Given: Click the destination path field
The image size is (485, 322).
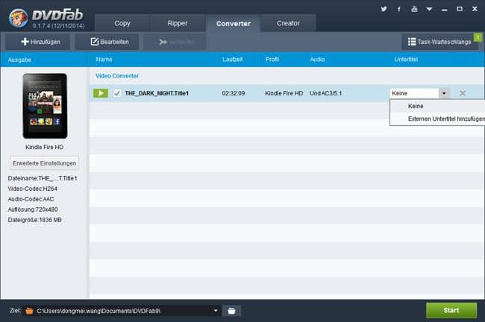Looking at the screenshot, I should (x=122, y=311).
